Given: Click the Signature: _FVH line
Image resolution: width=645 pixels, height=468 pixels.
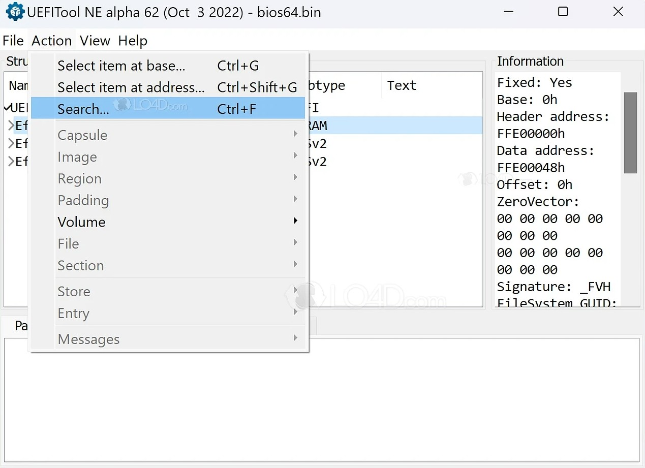Looking at the screenshot, I should coord(554,287).
